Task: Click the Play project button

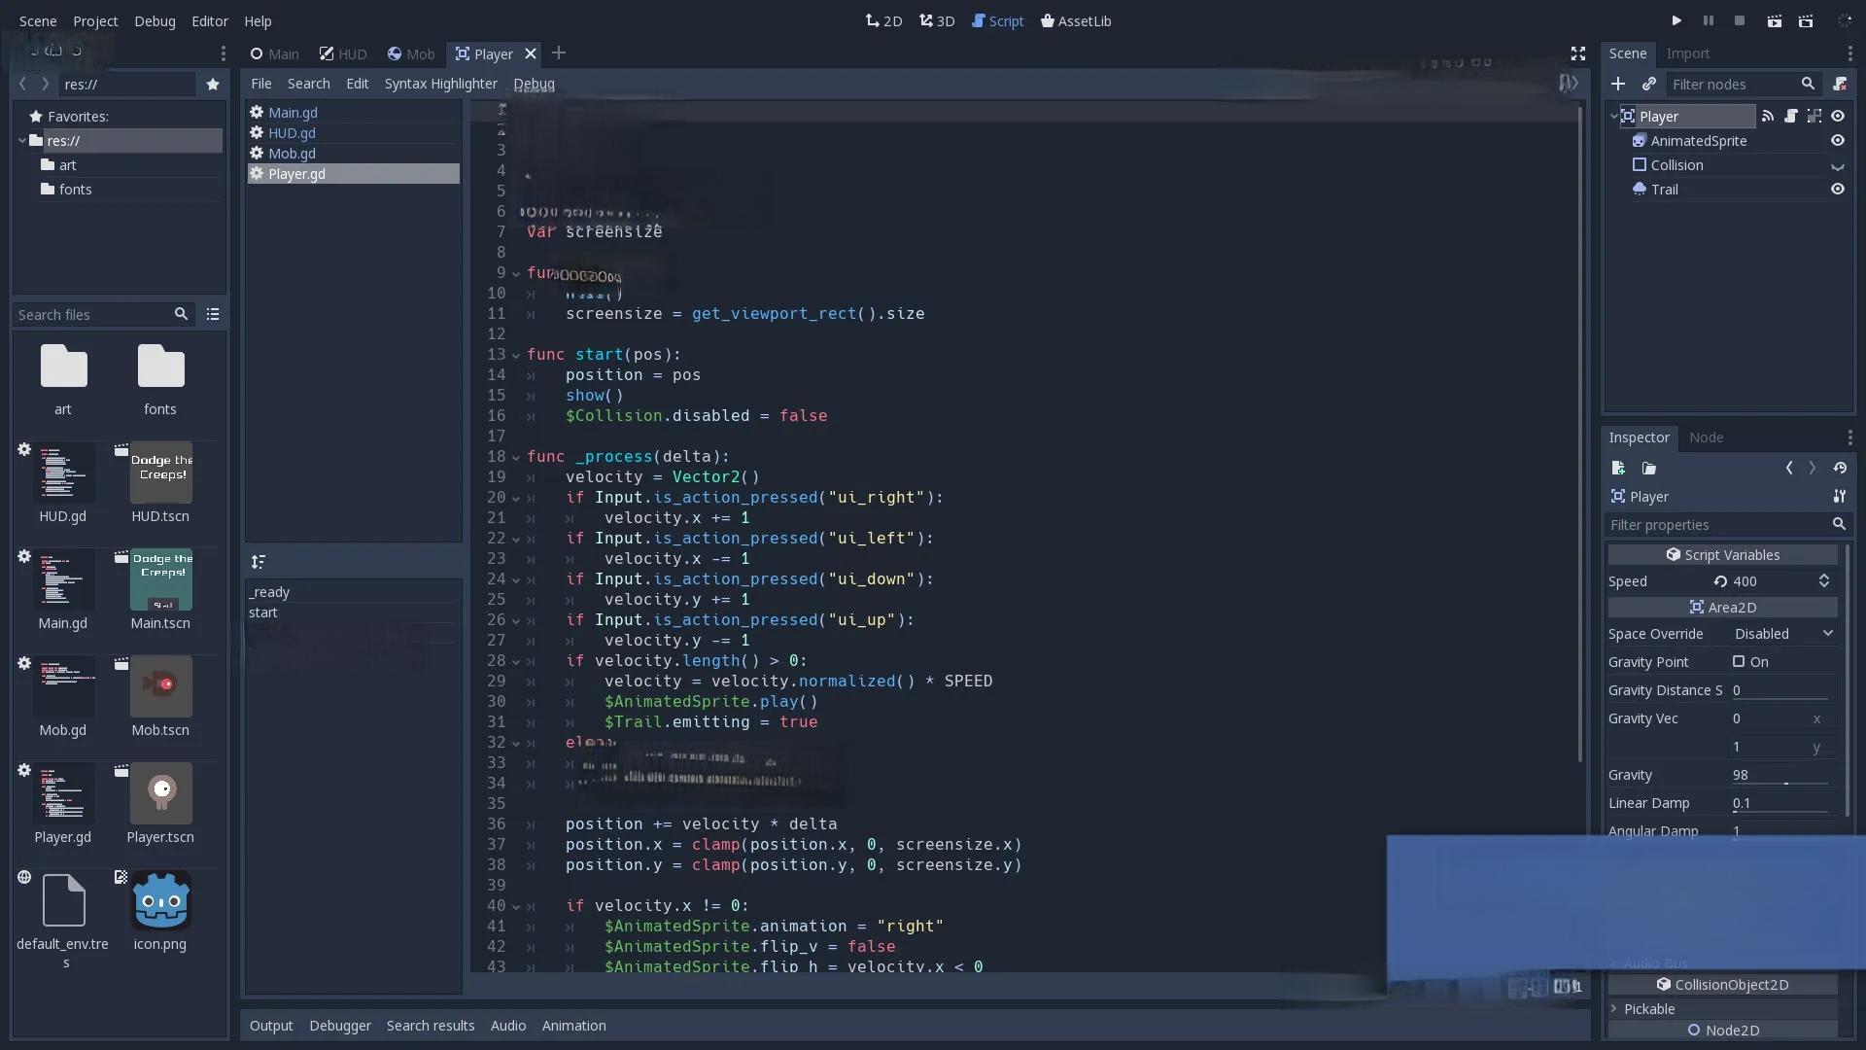Action: 1676,20
